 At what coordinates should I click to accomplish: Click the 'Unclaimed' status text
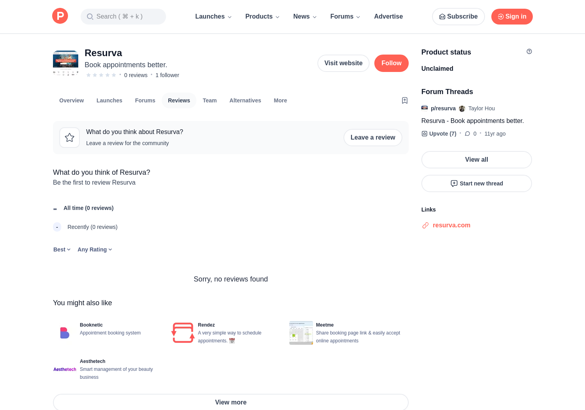437,68
